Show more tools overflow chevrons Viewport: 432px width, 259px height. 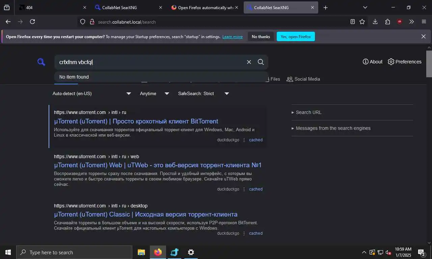pyautogui.click(x=411, y=22)
